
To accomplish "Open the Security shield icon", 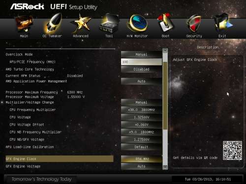I will pyautogui.click(x=194, y=24).
